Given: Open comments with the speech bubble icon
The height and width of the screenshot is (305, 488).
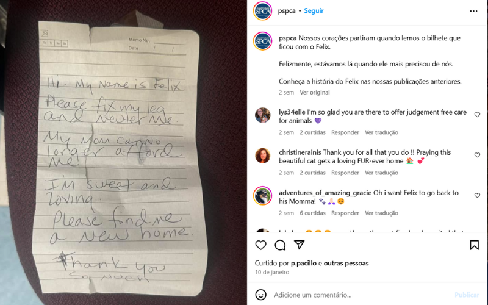Looking at the screenshot, I should point(280,245).
